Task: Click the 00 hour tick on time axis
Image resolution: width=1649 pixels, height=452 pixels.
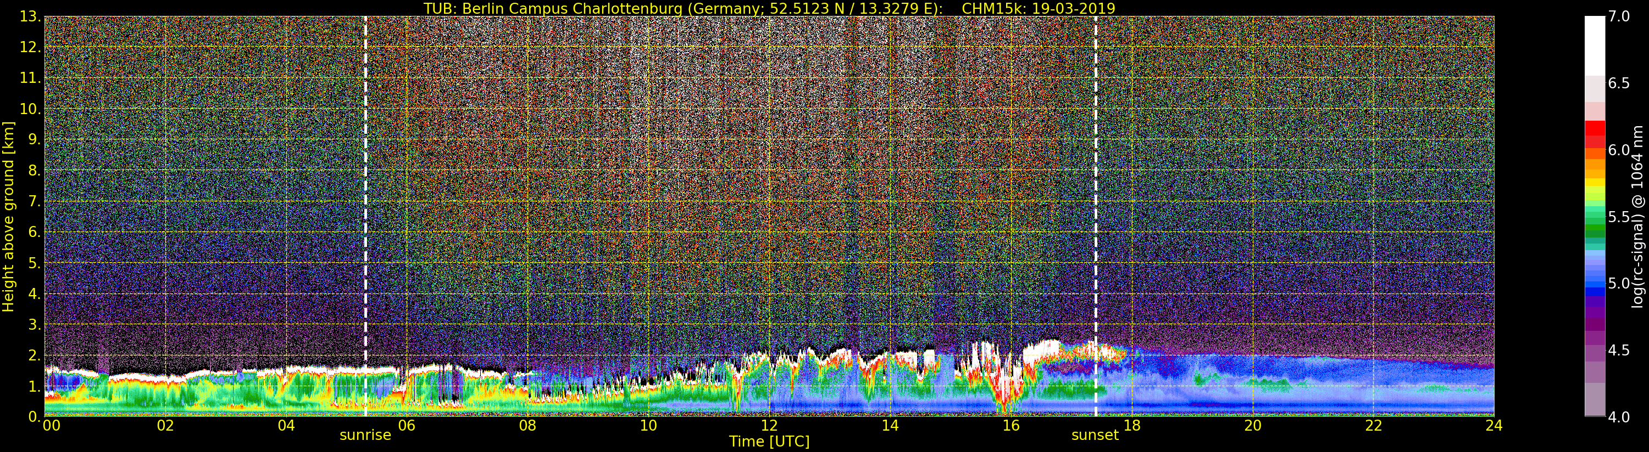Action: coord(51,426)
